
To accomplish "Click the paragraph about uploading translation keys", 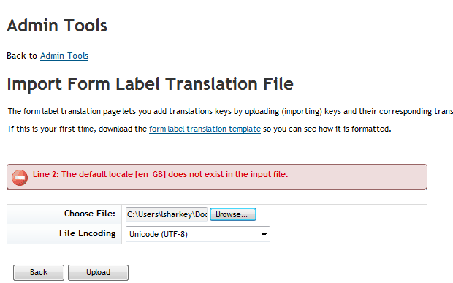I will tap(230, 111).
